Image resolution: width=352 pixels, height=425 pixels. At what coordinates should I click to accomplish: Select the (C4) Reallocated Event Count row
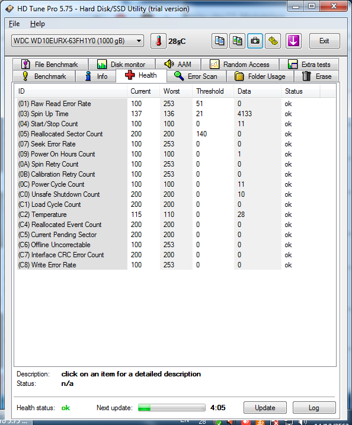pyautogui.click(x=176, y=225)
